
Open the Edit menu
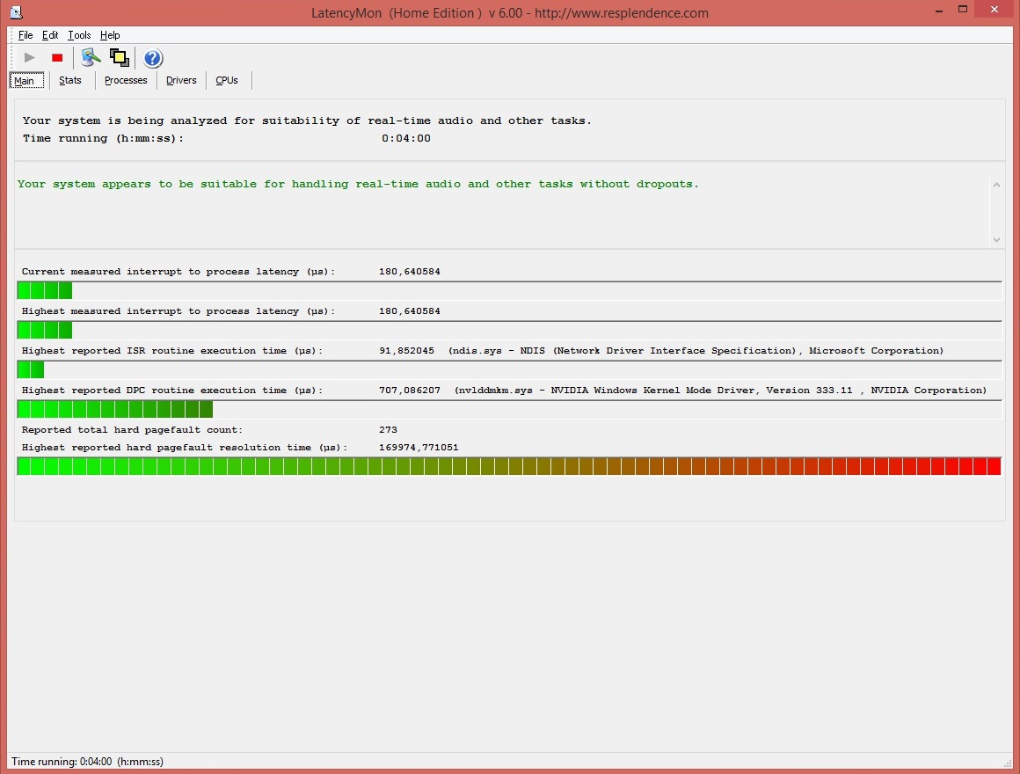pos(50,35)
